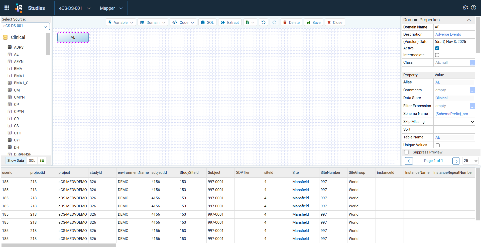Toggle the Active checkbox
Viewport: 481px width, 248px height.
coord(437,48)
